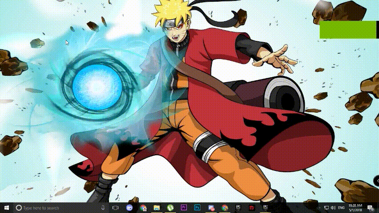Launch Adobe Photoshop from taskbar

click(197, 208)
